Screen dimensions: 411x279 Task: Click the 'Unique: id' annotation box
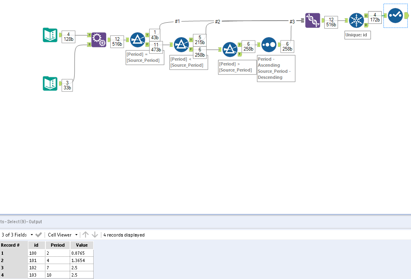[357, 35]
